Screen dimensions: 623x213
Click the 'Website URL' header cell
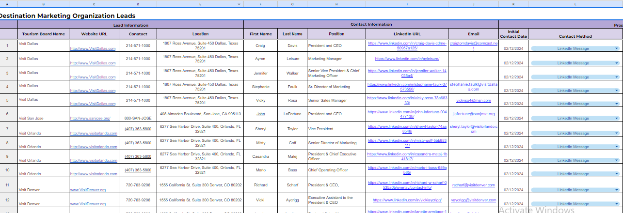tap(95, 34)
